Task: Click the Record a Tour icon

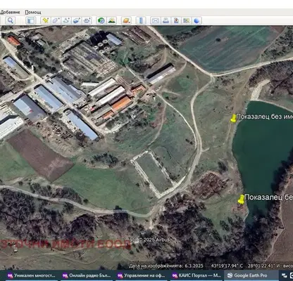Action: tap(87, 20)
